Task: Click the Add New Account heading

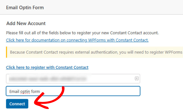Action: [26, 24]
